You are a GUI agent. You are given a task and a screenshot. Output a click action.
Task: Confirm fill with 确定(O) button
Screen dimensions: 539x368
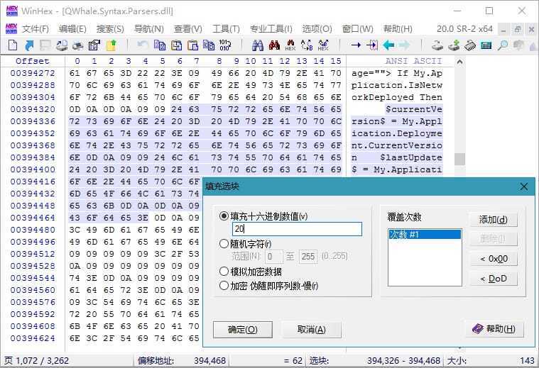pyautogui.click(x=243, y=330)
